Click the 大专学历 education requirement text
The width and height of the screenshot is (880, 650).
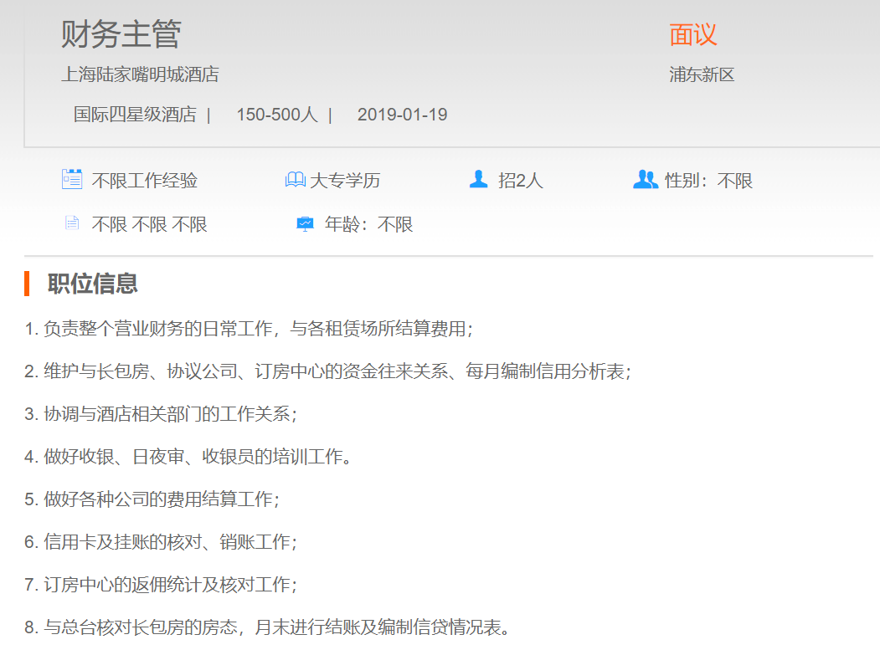(345, 181)
